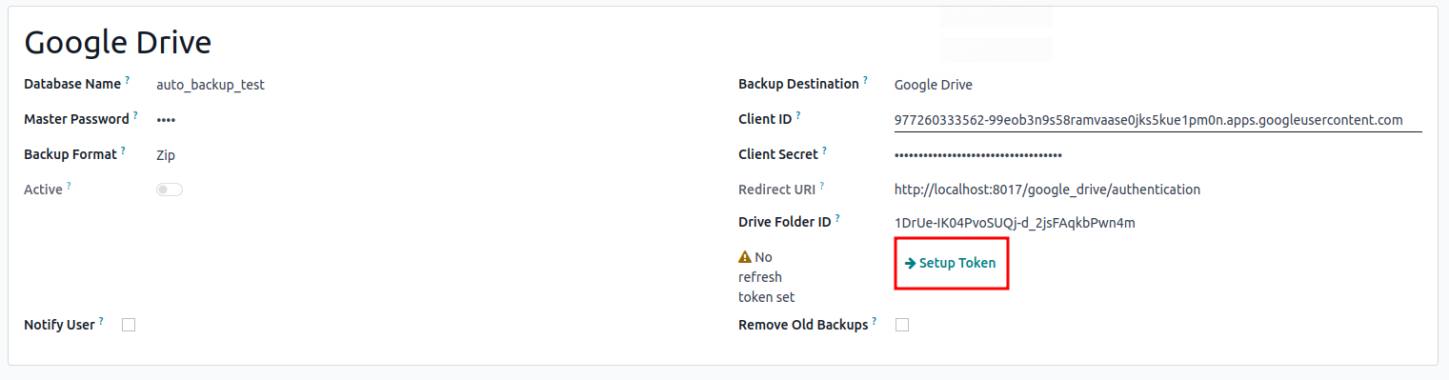Open the Backup Destination Google Drive selector
This screenshot has height=380, width=1449.
(1158, 85)
